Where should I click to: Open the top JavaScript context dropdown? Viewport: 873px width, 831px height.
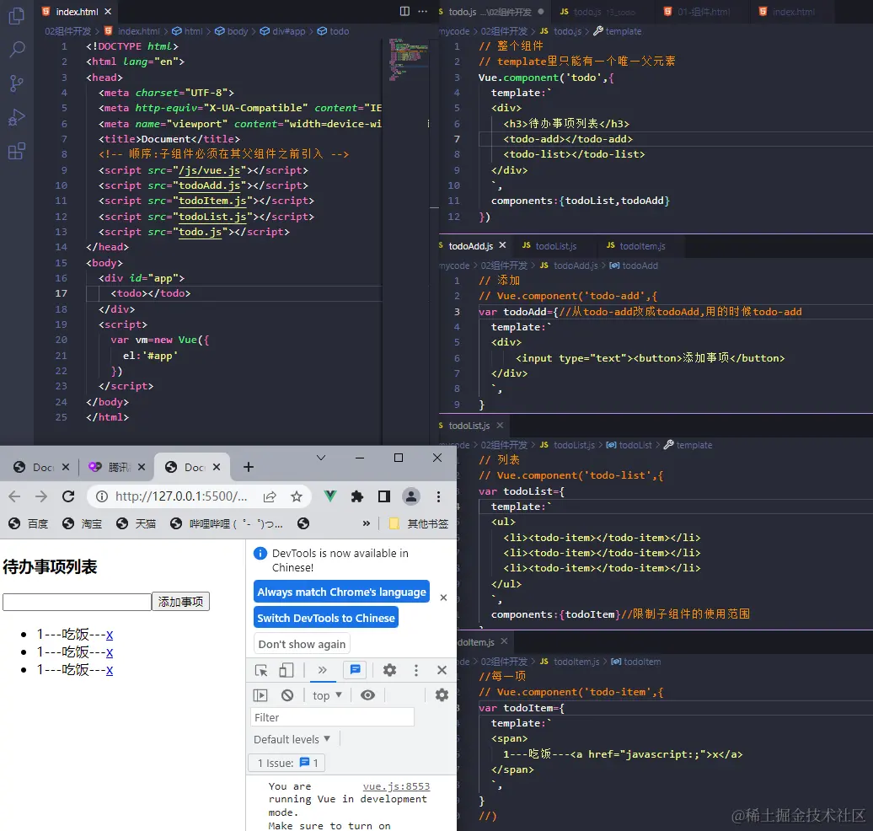[x=327, y=695]
